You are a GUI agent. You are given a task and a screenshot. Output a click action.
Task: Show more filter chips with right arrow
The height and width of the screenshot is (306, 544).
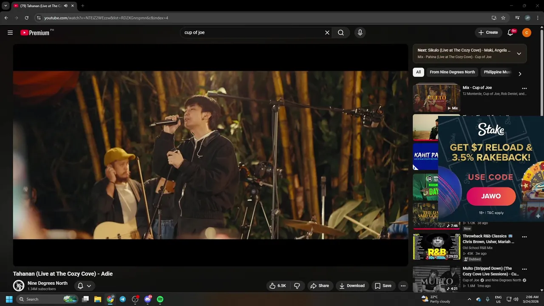[519, 74]
